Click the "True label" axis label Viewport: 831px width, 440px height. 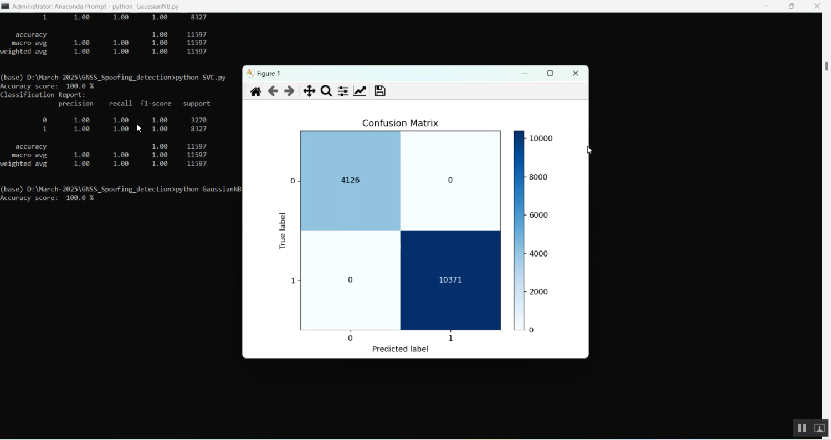tap(283, 231)
